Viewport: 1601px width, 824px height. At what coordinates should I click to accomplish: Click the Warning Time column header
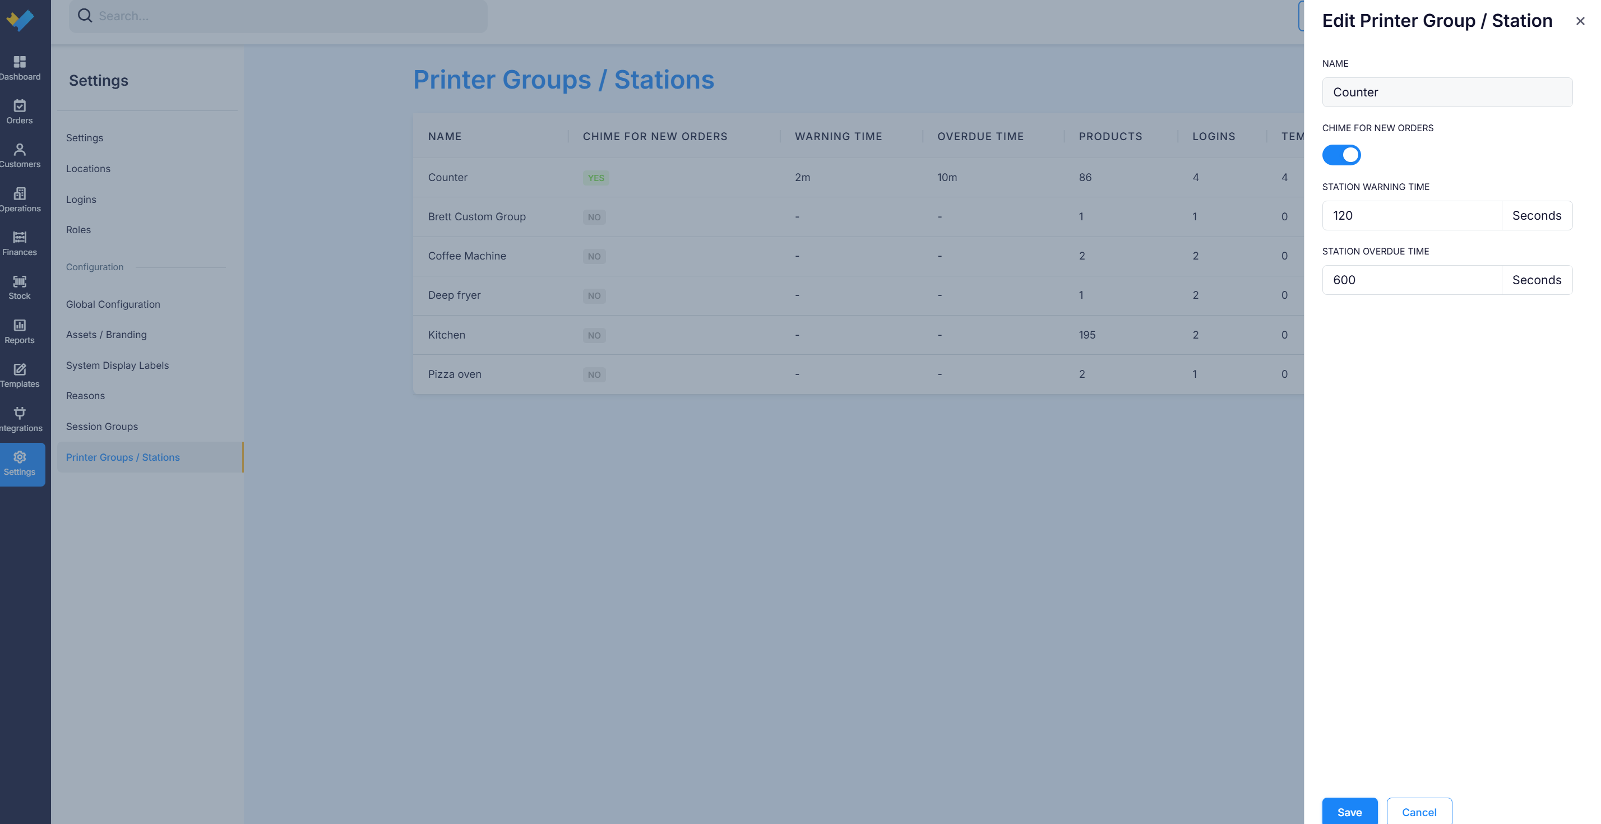click(839, 136)
